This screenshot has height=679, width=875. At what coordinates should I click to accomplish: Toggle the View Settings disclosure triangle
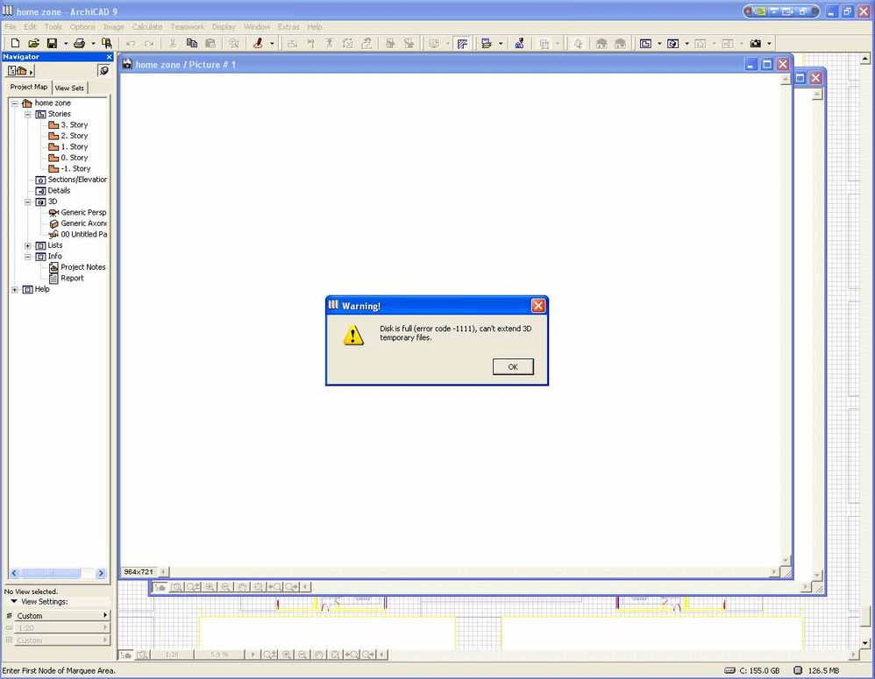(14, 602)
